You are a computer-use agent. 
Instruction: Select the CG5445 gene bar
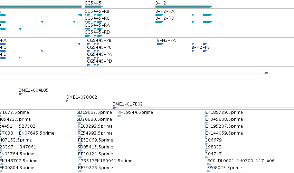click(94, 7)
